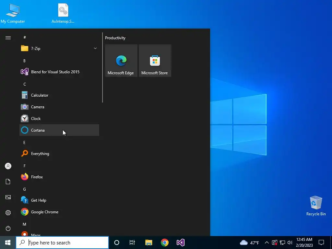The image size is (332, 249).
Task: Open the 7-Zip folder entry
Action: pyautogui.click(x=59, y=49)
